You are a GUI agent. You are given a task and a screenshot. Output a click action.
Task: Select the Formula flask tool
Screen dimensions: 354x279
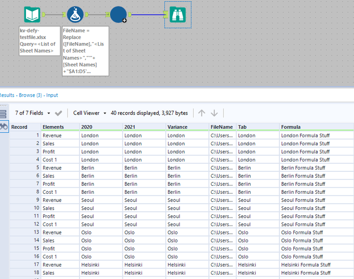pyautogui.click(x=75, y=15)
